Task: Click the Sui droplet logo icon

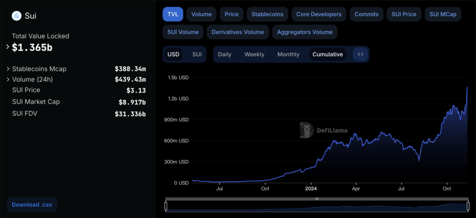Action: [x=17, y=16]
